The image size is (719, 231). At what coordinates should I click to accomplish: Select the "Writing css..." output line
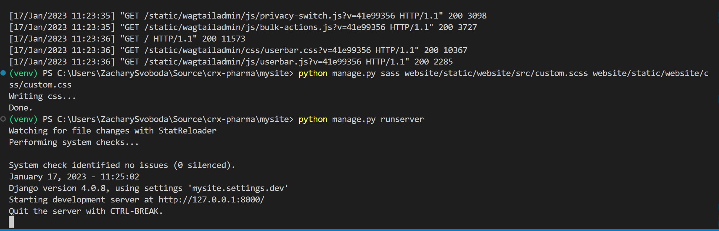[42, 96]
